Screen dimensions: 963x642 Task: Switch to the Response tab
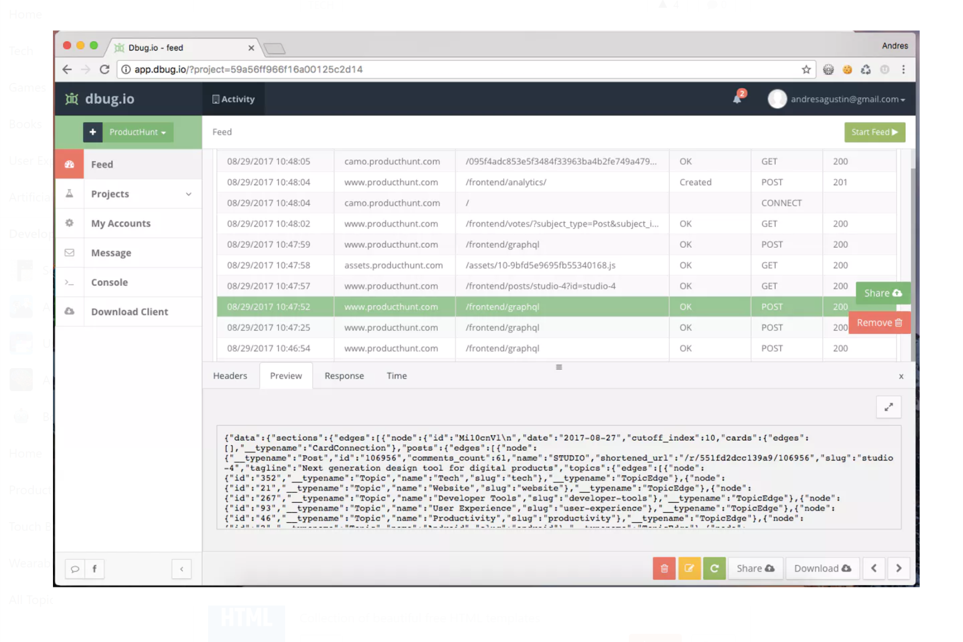tap(344, 376)
